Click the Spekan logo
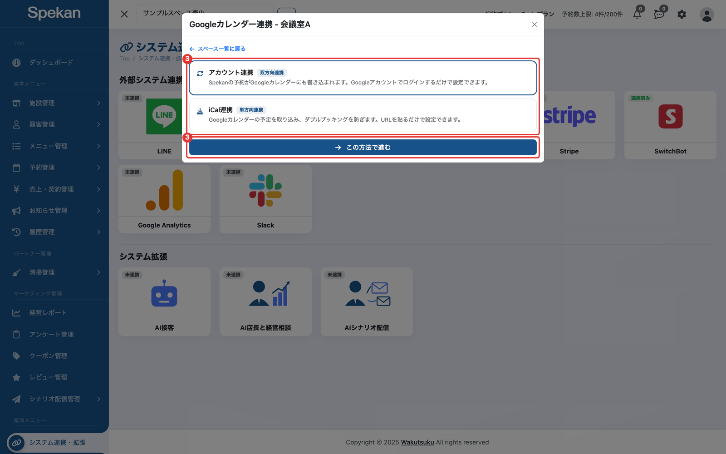This screenshot has width=726, height=454. pos(54,13)
